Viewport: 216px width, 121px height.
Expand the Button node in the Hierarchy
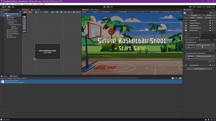pos(11,28)
